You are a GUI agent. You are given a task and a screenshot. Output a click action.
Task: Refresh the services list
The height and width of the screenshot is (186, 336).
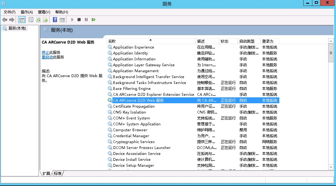tap(39, 20)
